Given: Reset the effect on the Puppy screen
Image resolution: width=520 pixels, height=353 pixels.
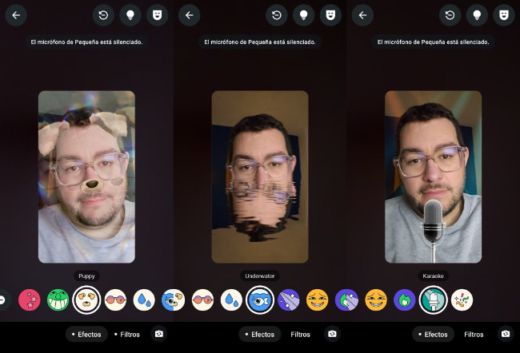Looking at the screenshot, I should click(103, 15).
